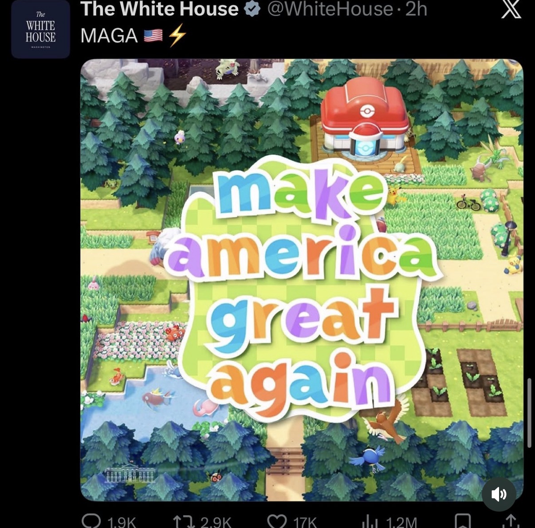Click the 2h timestamp
This screenshot has width=535, height=528.
point(416,9)
